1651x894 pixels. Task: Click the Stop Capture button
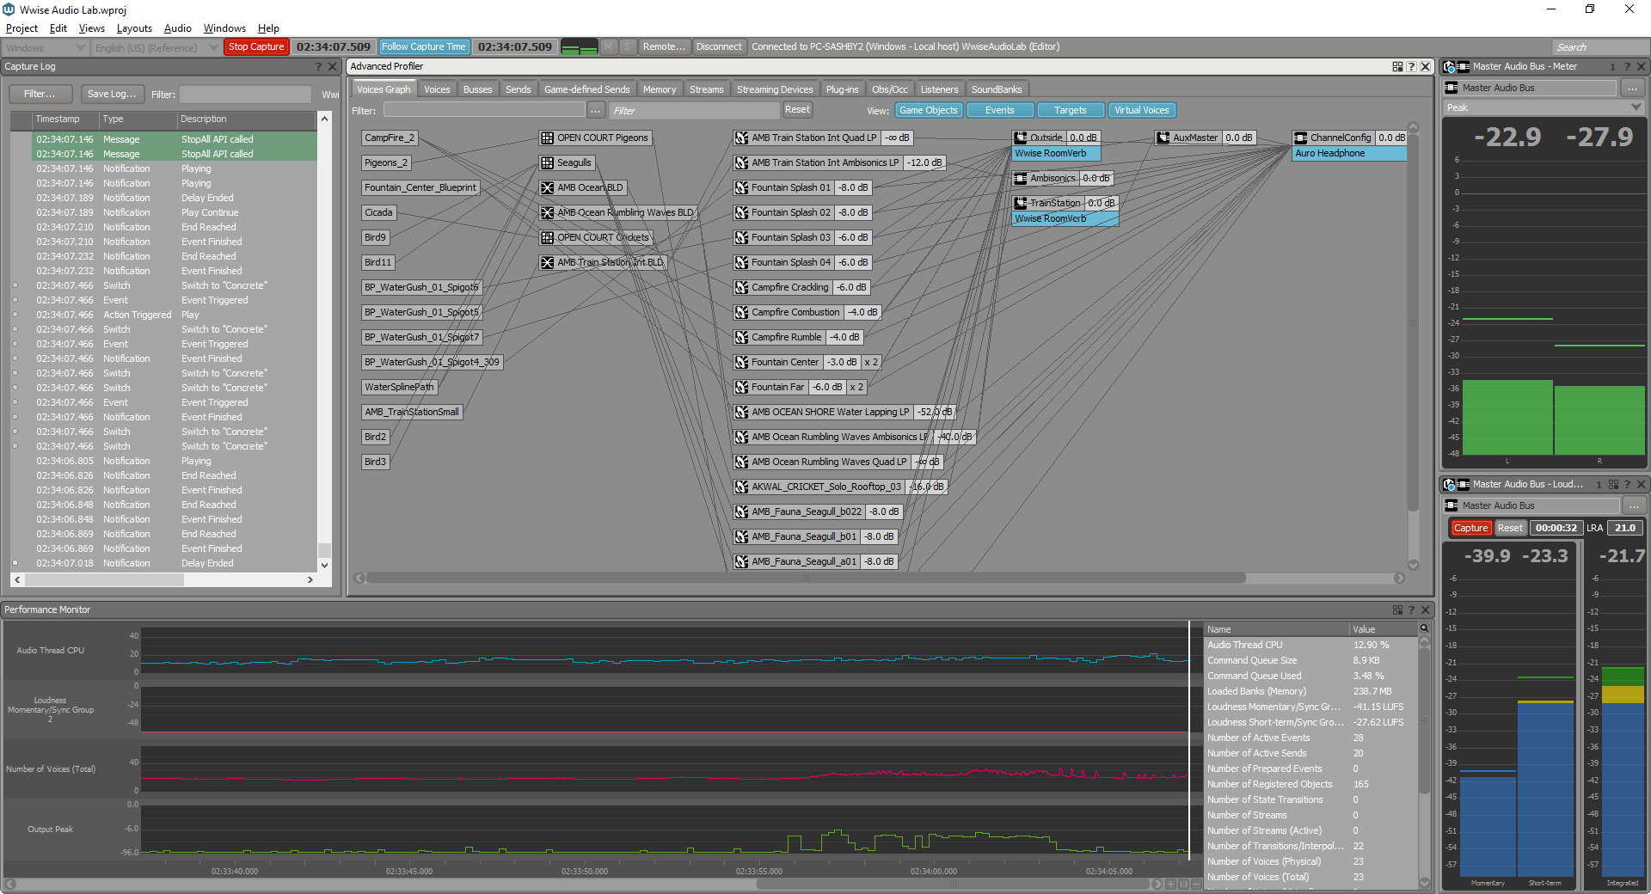pos(256,46)
